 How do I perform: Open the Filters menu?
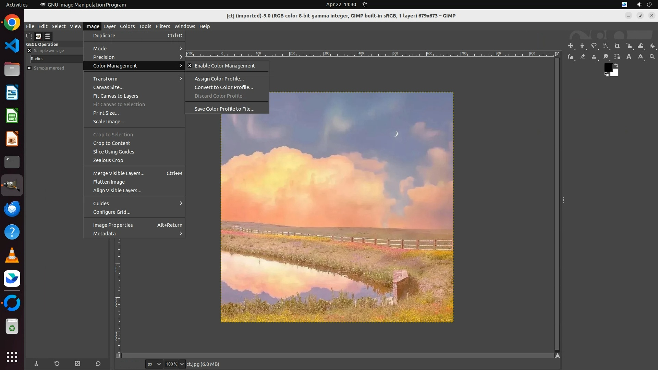162,26
